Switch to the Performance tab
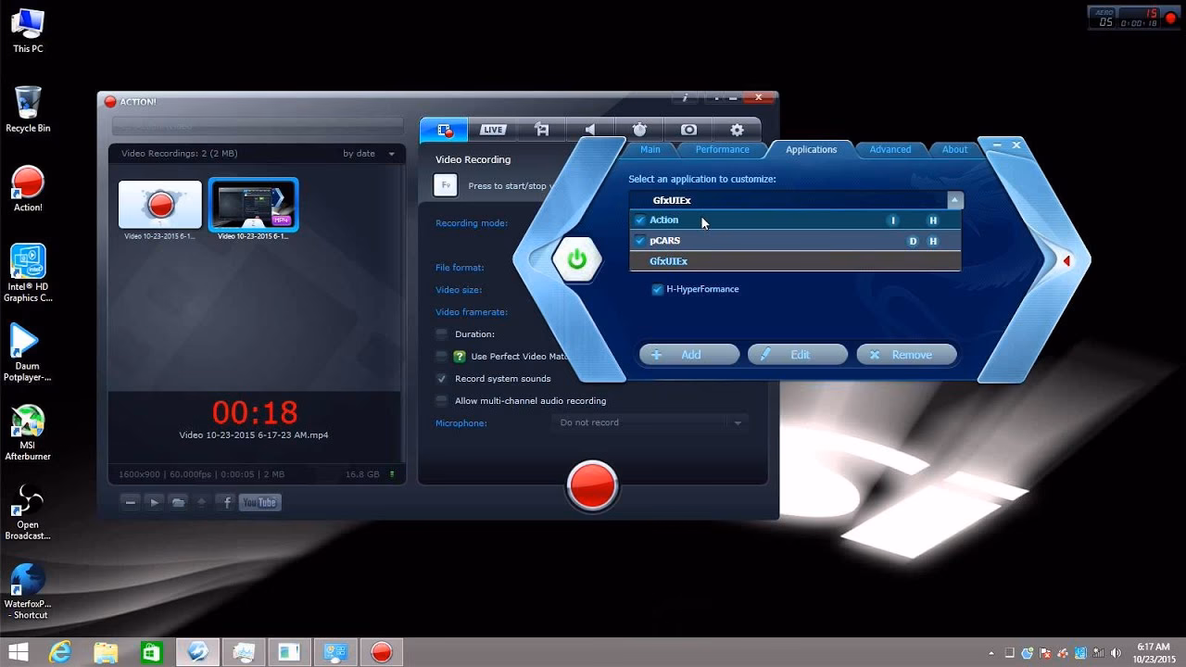 tap(722, 149)
